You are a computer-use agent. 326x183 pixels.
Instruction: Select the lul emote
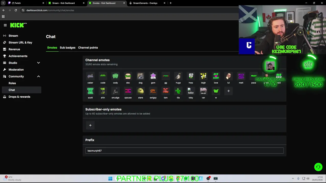click(x=228, y=76)
